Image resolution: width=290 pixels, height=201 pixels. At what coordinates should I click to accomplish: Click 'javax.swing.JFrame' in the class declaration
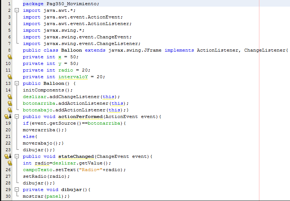point(135,50)
